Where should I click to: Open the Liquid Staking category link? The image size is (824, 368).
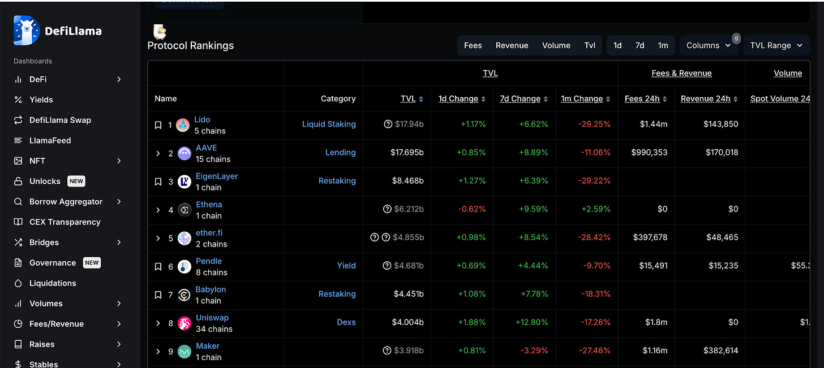pos(329,124)
